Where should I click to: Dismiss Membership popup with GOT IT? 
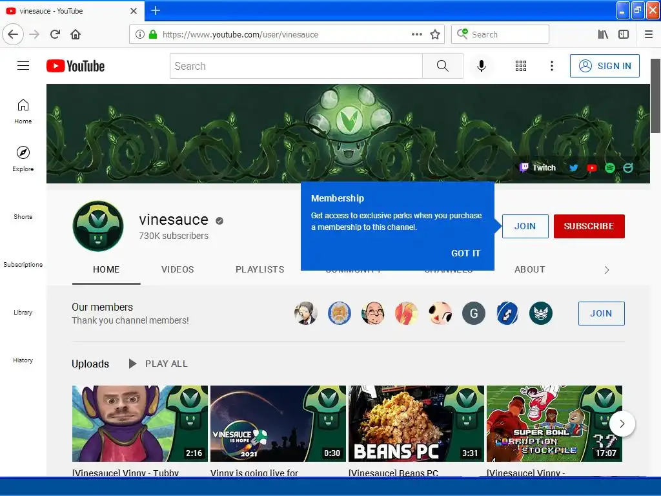tap(466, 253)
